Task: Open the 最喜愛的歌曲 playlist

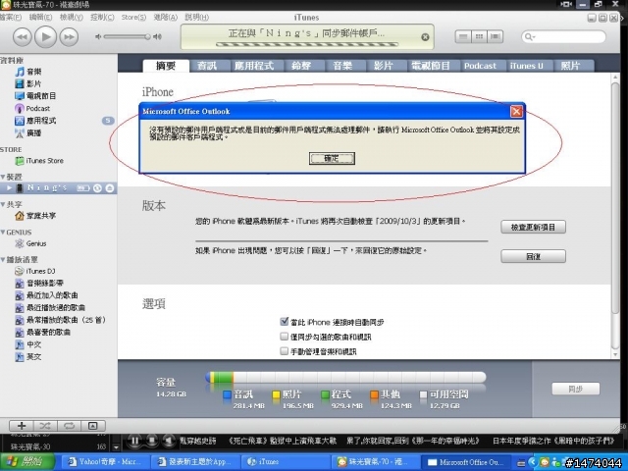Action: coord(43,333)
